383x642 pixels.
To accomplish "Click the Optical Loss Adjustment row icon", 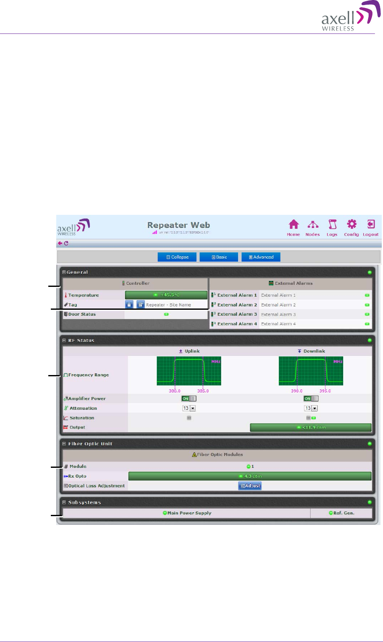I will (x=66, y=486).
